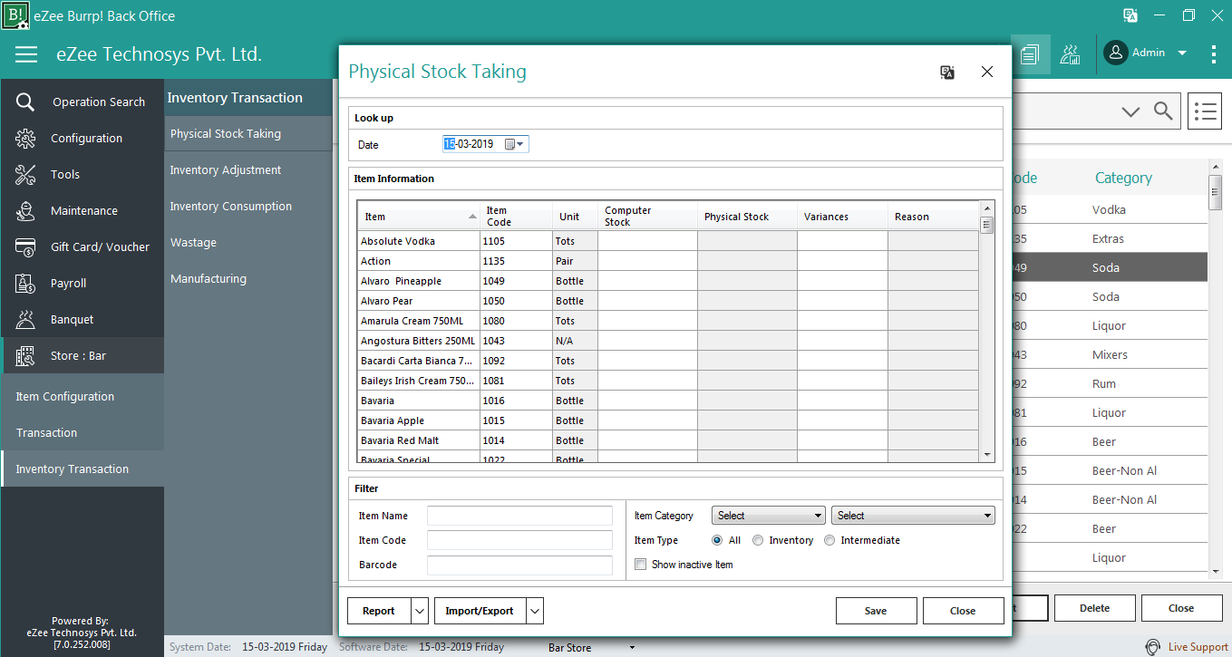Expand the Report button dropdown arrow

(420, 611)
